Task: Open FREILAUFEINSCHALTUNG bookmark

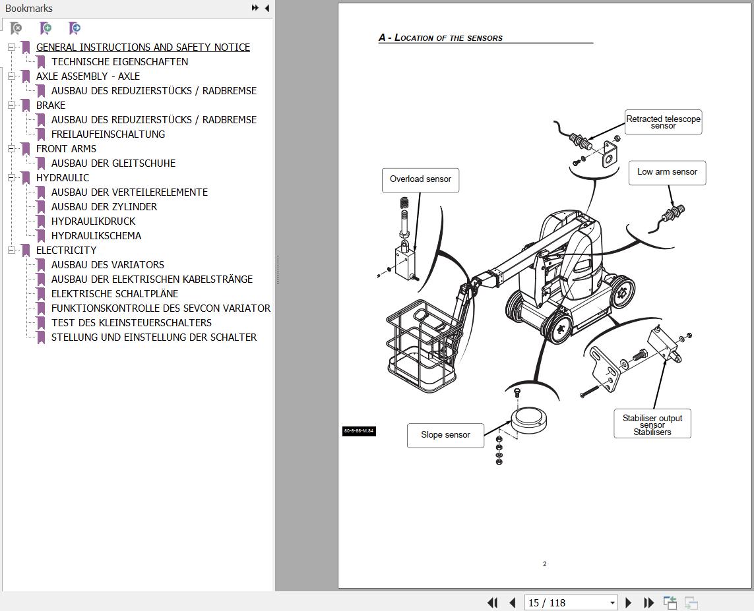Action: [108, 134]
